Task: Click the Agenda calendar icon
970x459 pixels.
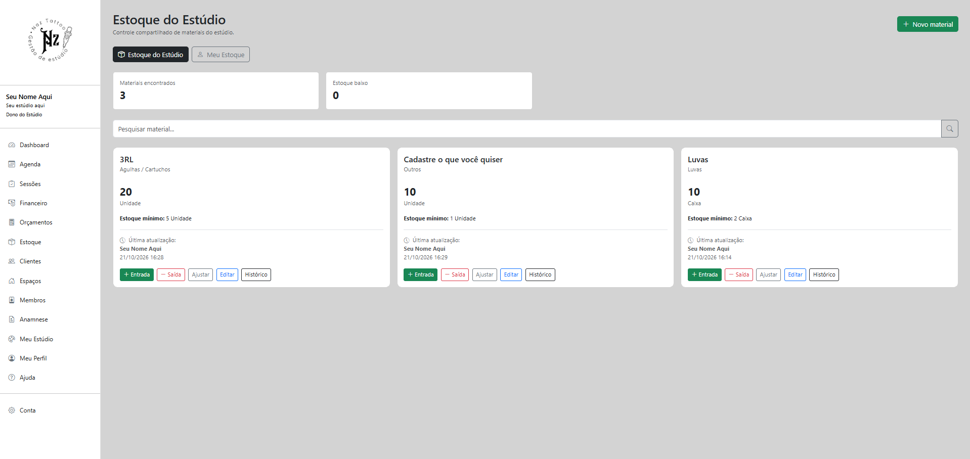Action: [x=12, y=164]
